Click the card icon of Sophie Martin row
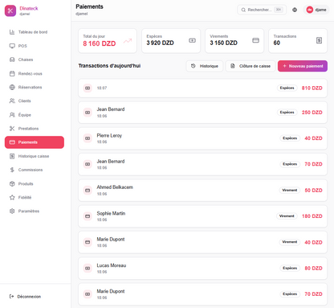Image resolution: width=334 pixels, height=308 pixels. tap(88, 216)
